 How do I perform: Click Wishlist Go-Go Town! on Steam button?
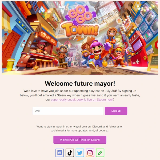(80, 140)
